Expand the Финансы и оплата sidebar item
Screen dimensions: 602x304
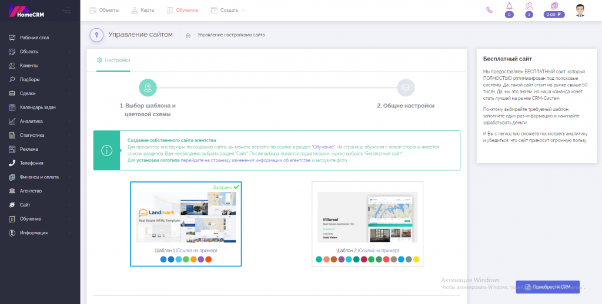click(x=39, y=177)
